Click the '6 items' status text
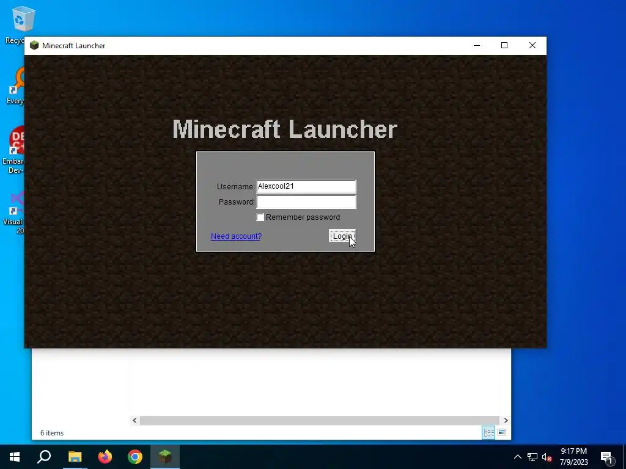 point(52,433)
